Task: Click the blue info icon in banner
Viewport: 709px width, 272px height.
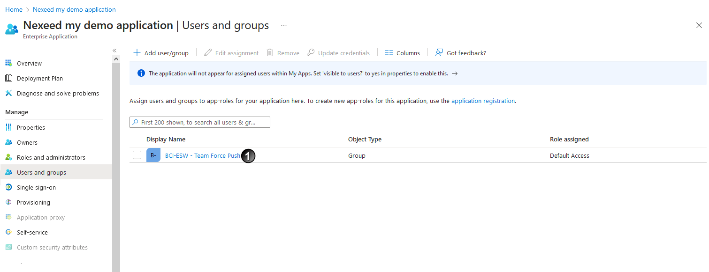Action: [x=141, y=73]
